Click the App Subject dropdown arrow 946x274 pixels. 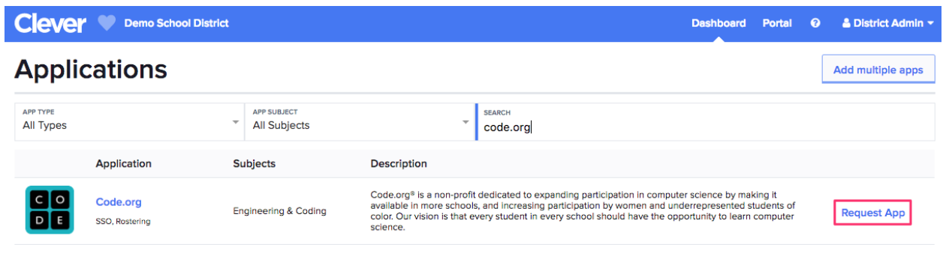pyautogui.click(x=465, y=122)
